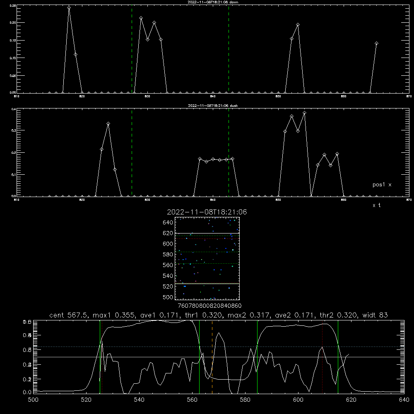Click the "560" x-axis label of bottom plot
Screen dimensions: 414x414
click(192, 400)
